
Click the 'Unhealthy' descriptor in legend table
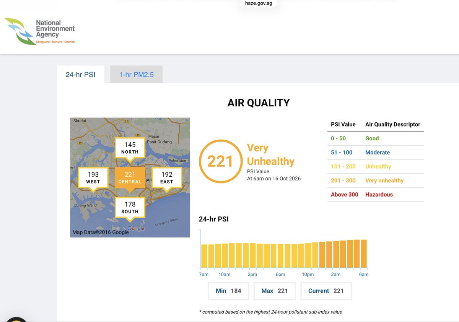378,166
